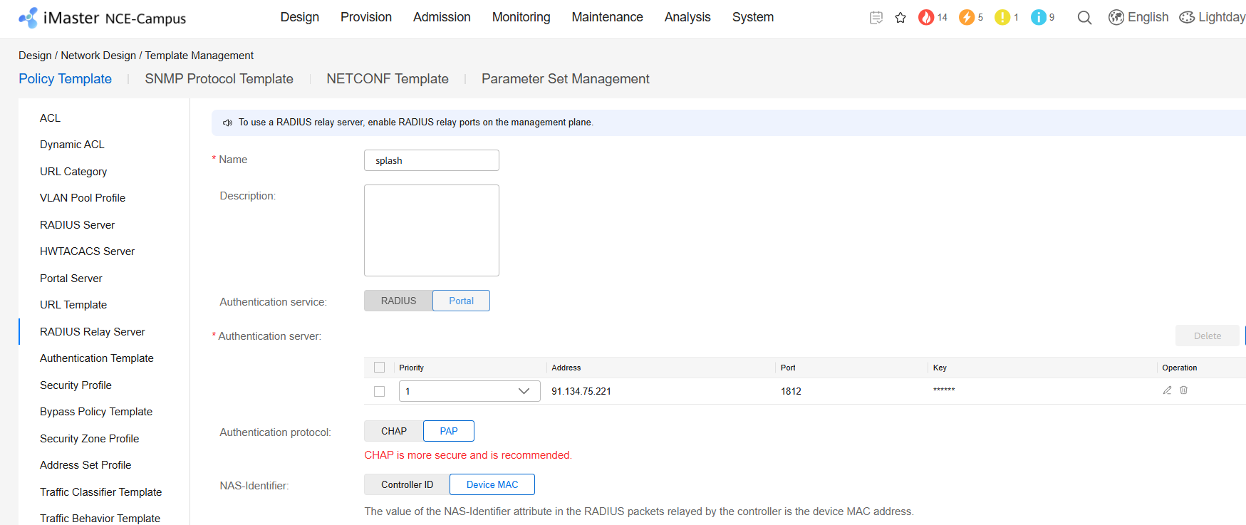Image resolution: width=1246 pixels, height=525 pixels.
Task: Open the blue info alarms icon
Action: (1038, 18)
